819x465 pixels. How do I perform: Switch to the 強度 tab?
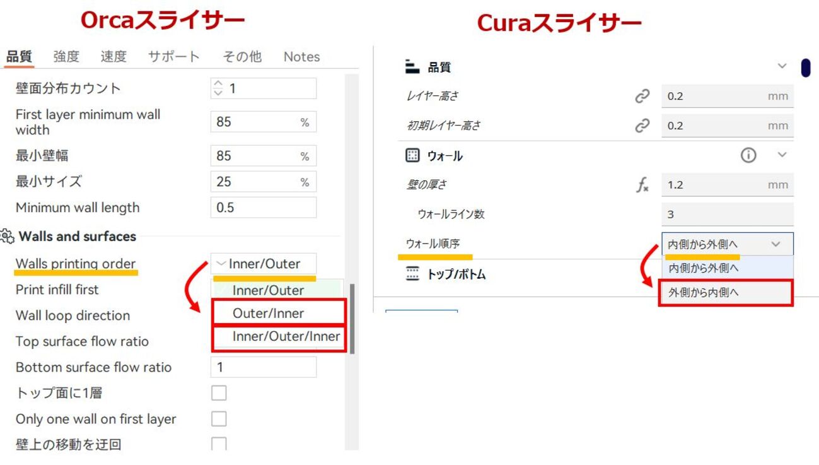66,57
